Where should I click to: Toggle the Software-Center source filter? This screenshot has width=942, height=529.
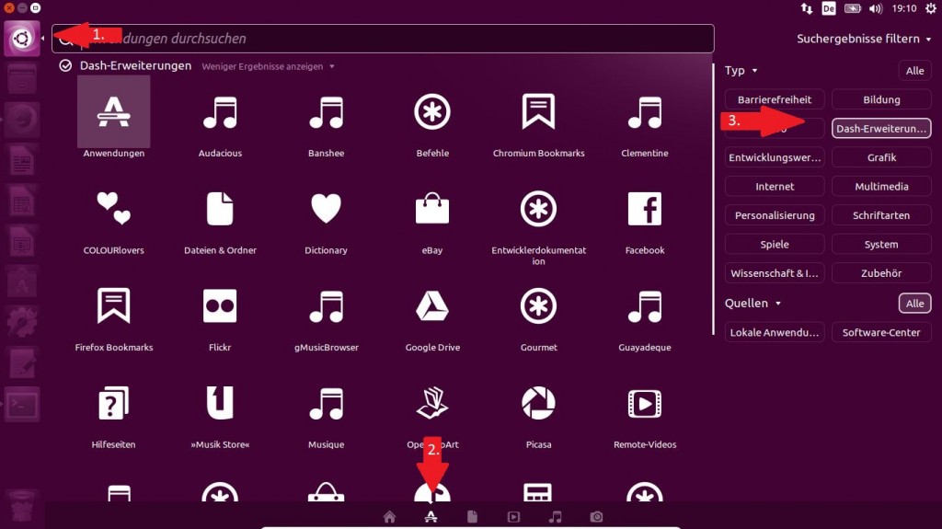click(x=880, y=333)
